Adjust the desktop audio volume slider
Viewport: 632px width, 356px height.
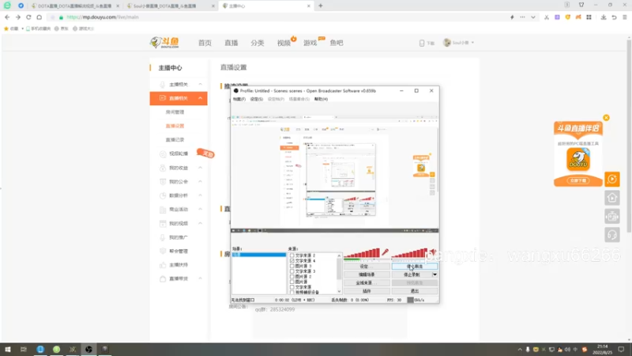[x=408, y=253]
